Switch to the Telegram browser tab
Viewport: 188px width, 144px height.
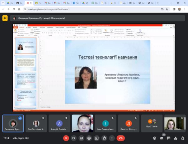[76, 2]
